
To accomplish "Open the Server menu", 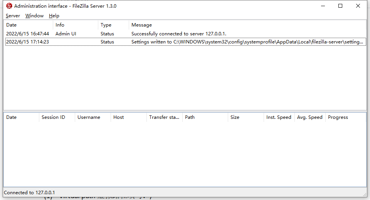I will tap(13, 16).
